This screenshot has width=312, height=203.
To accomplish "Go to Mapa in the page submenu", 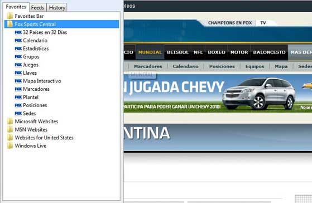I will click(x=281, y=66).
